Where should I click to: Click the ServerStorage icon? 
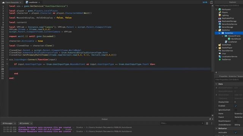[219, 27]
